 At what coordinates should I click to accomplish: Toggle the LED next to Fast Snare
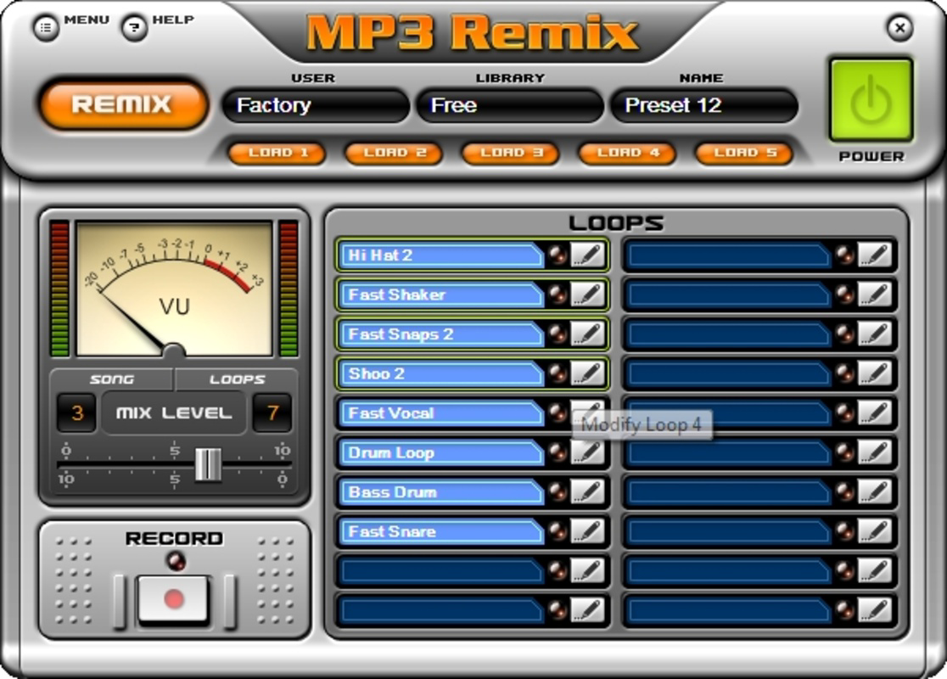click(x=558, y=531)
